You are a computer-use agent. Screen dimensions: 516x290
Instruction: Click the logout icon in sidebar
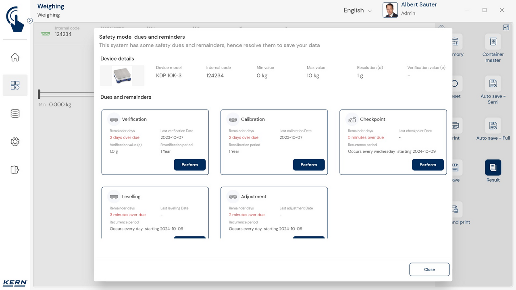pyautogui.click(x=15, y=170)
